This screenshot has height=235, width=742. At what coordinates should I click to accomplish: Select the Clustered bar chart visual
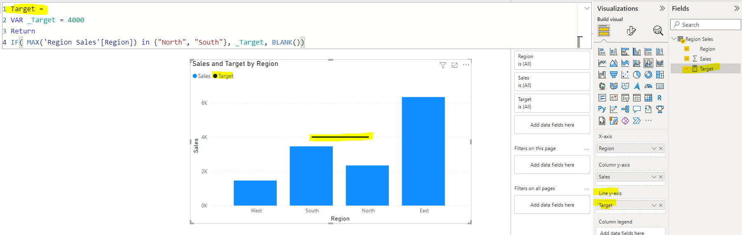point(625,52)
